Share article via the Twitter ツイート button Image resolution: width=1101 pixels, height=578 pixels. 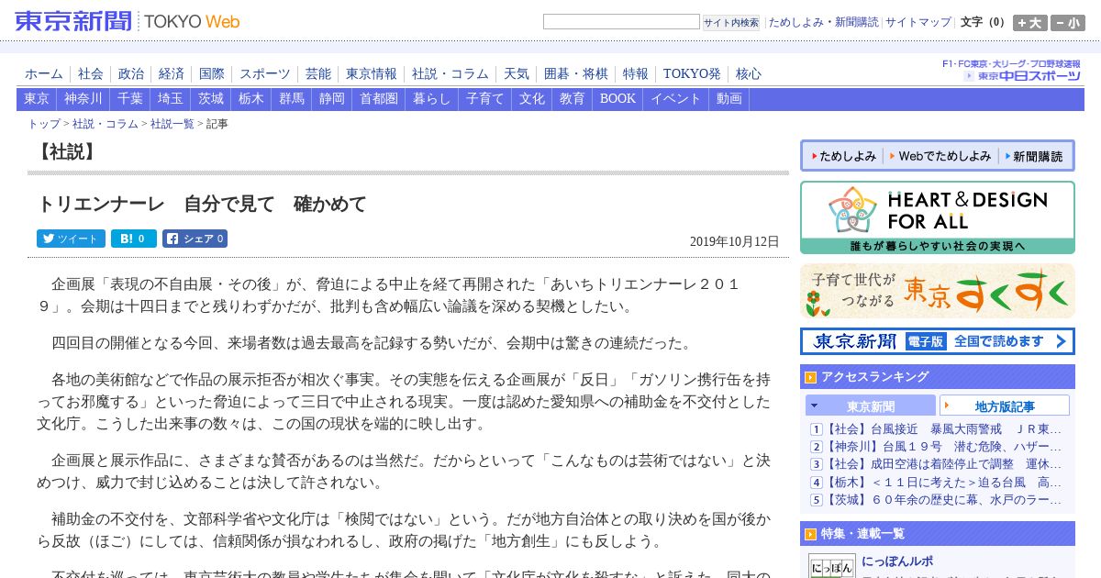click(71, 239)
